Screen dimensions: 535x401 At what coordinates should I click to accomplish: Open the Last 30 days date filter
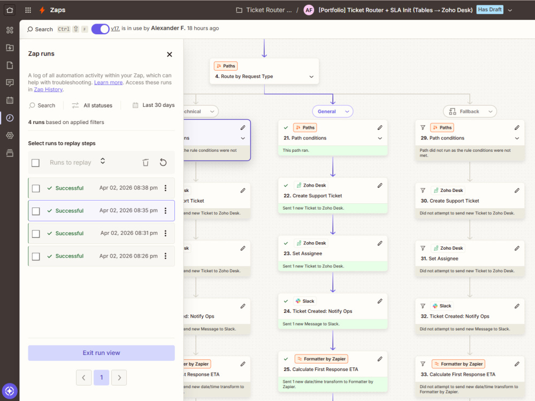coord(154,105)
